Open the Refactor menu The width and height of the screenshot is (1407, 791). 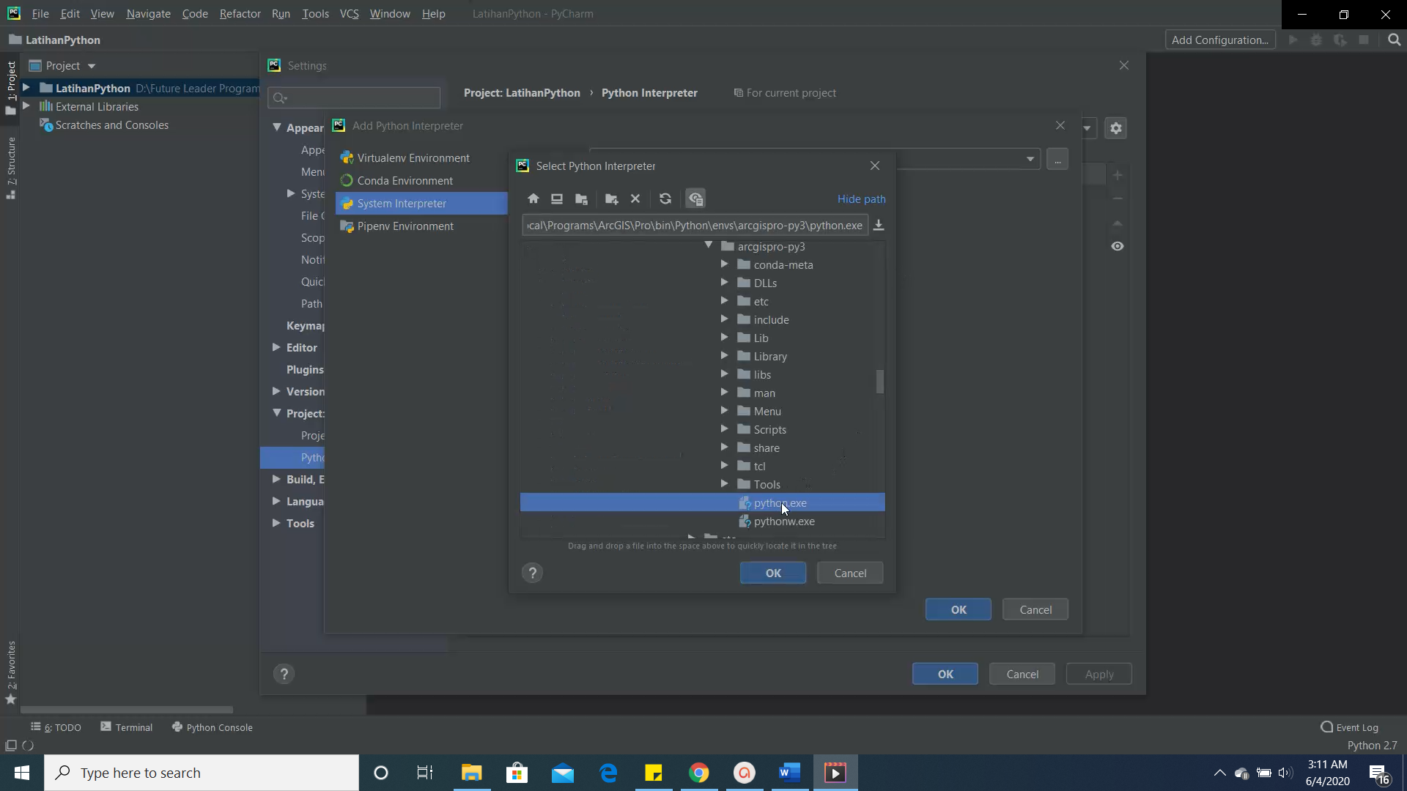click(x=240, y=13)
